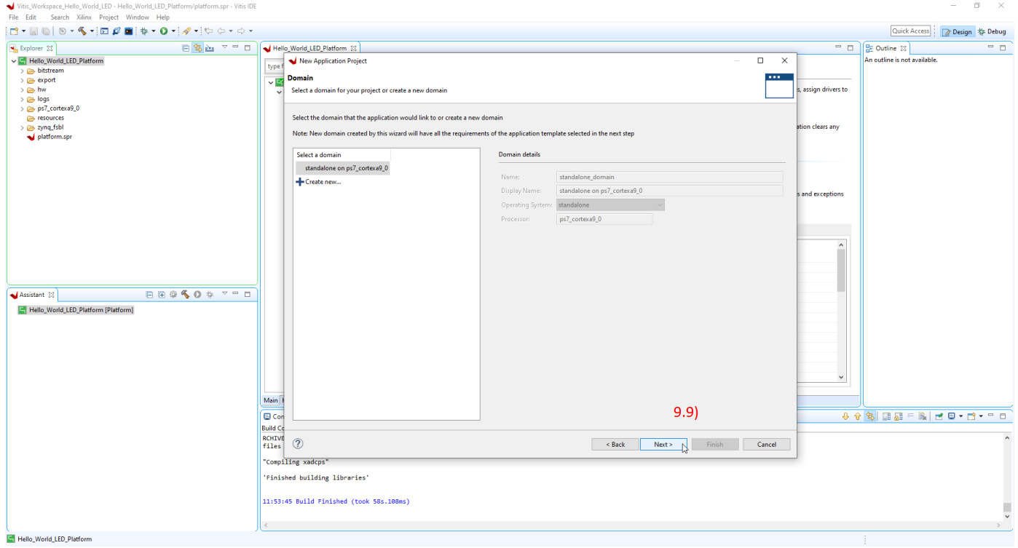The width and height of the screenshot is (1018, 548).
Task: Click Display Name field in Domain details
Action: tap(669, 191)
